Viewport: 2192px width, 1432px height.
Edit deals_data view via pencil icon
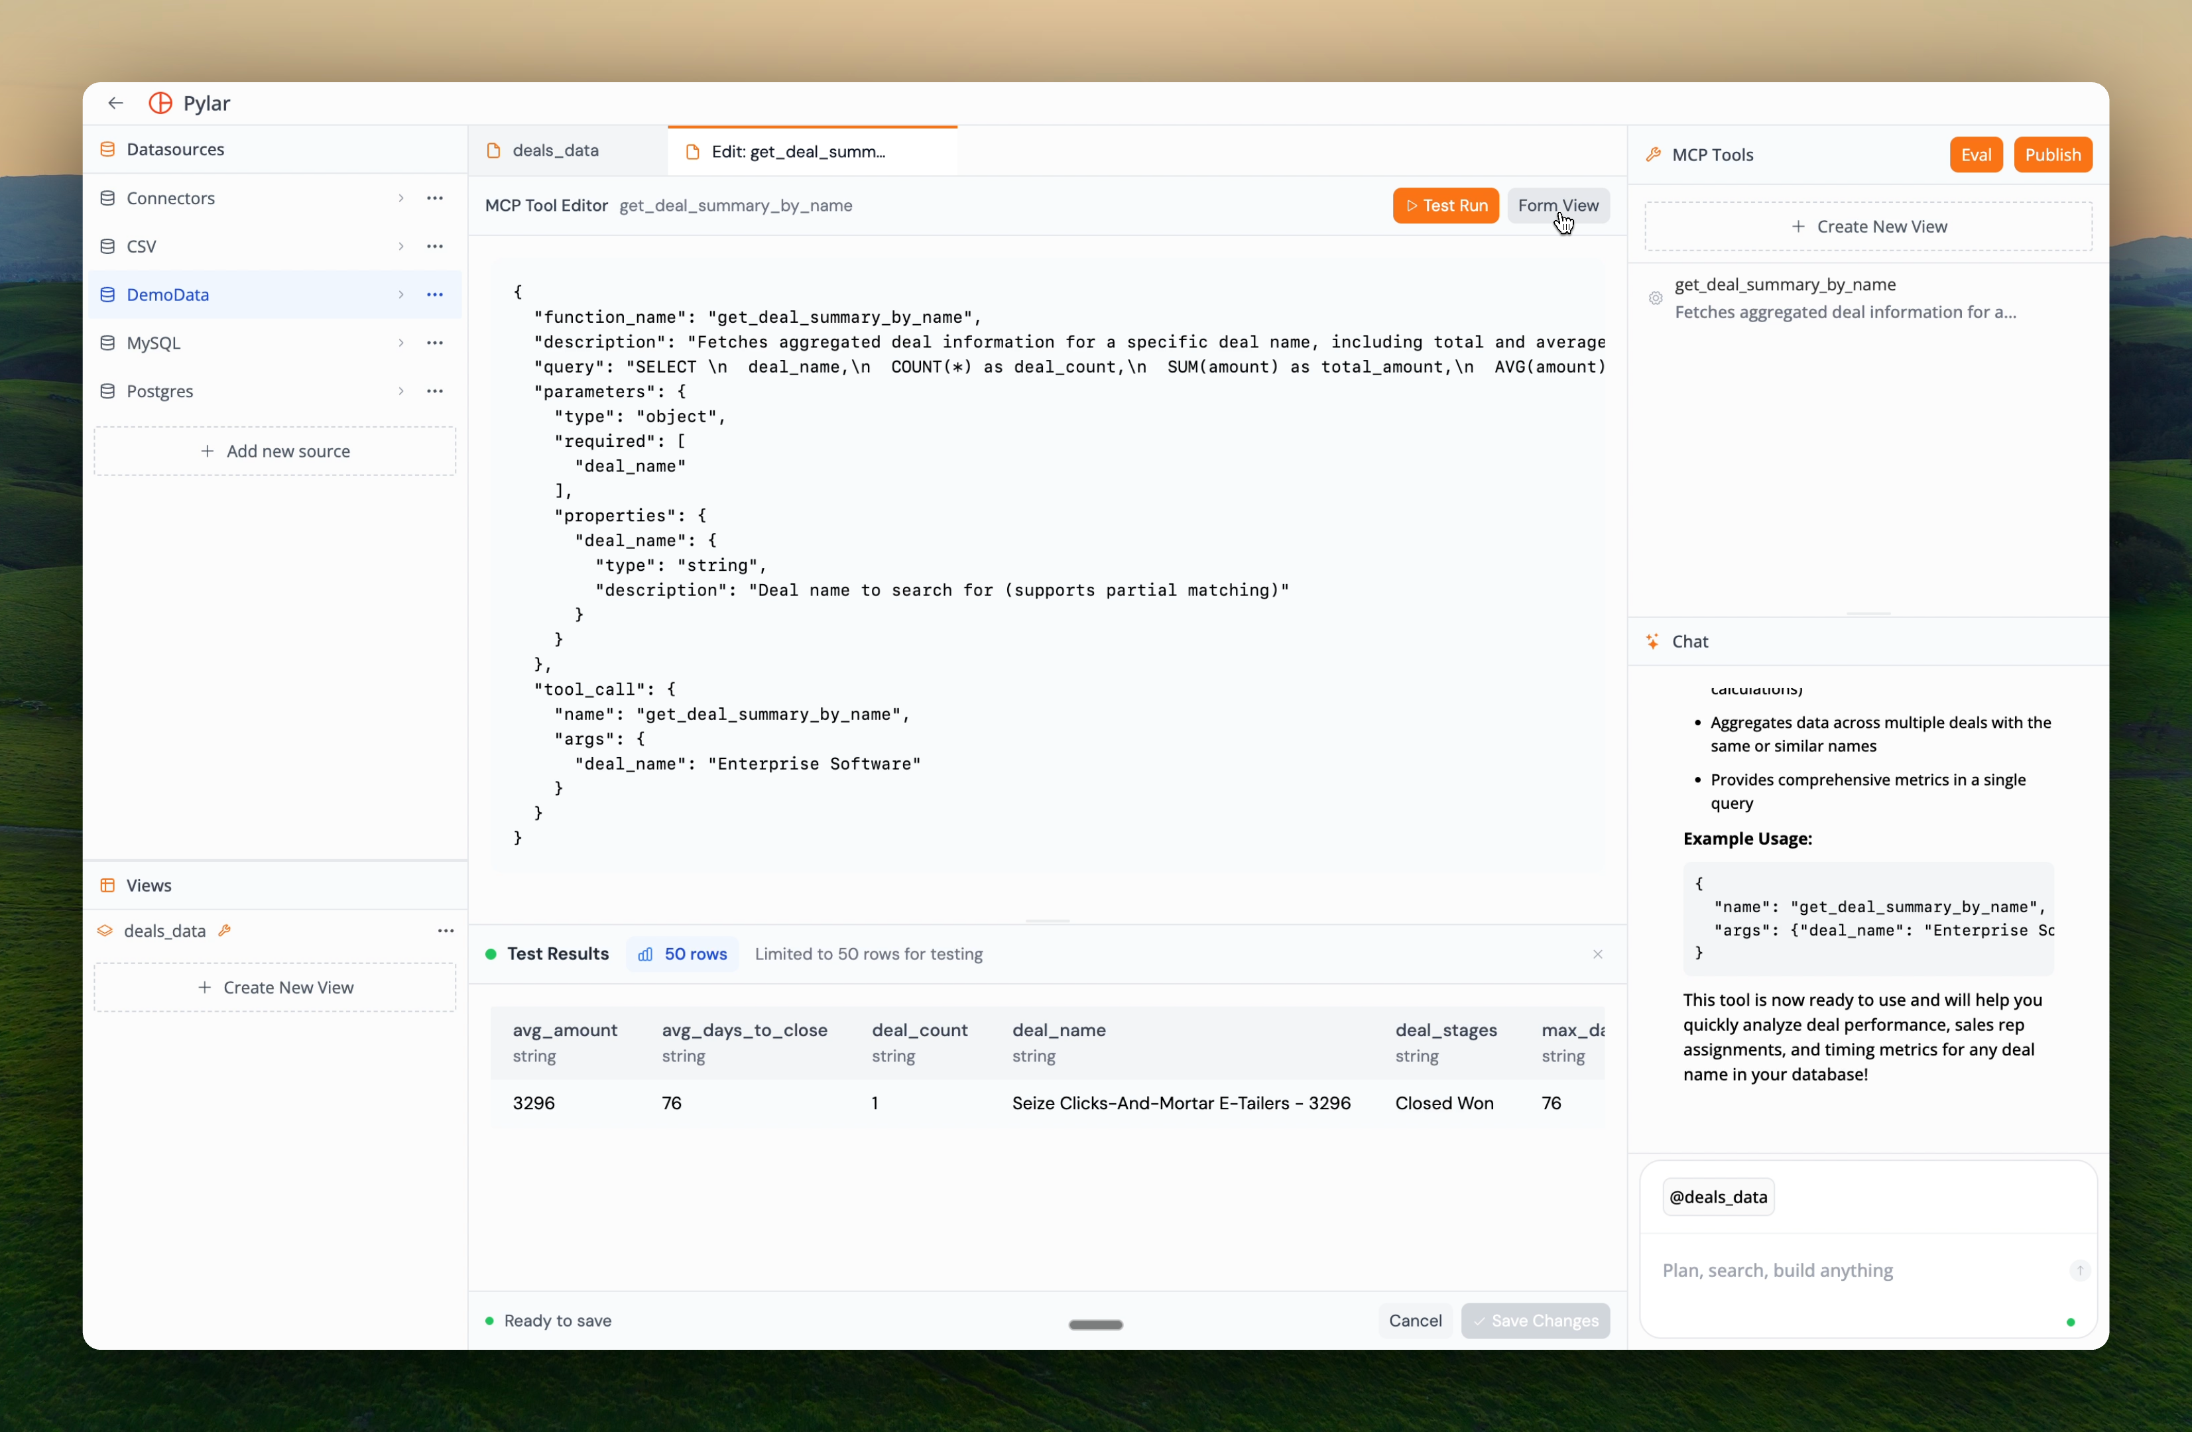[x=225, y=930]
